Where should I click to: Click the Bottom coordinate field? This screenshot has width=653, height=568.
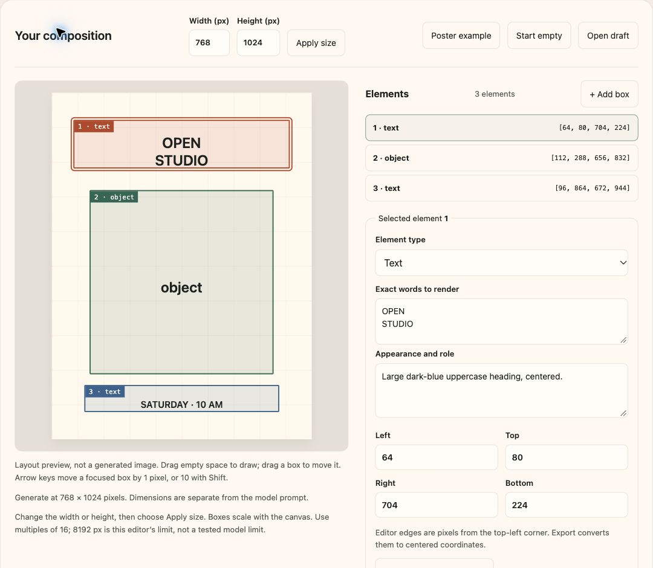tap(567, 505)
